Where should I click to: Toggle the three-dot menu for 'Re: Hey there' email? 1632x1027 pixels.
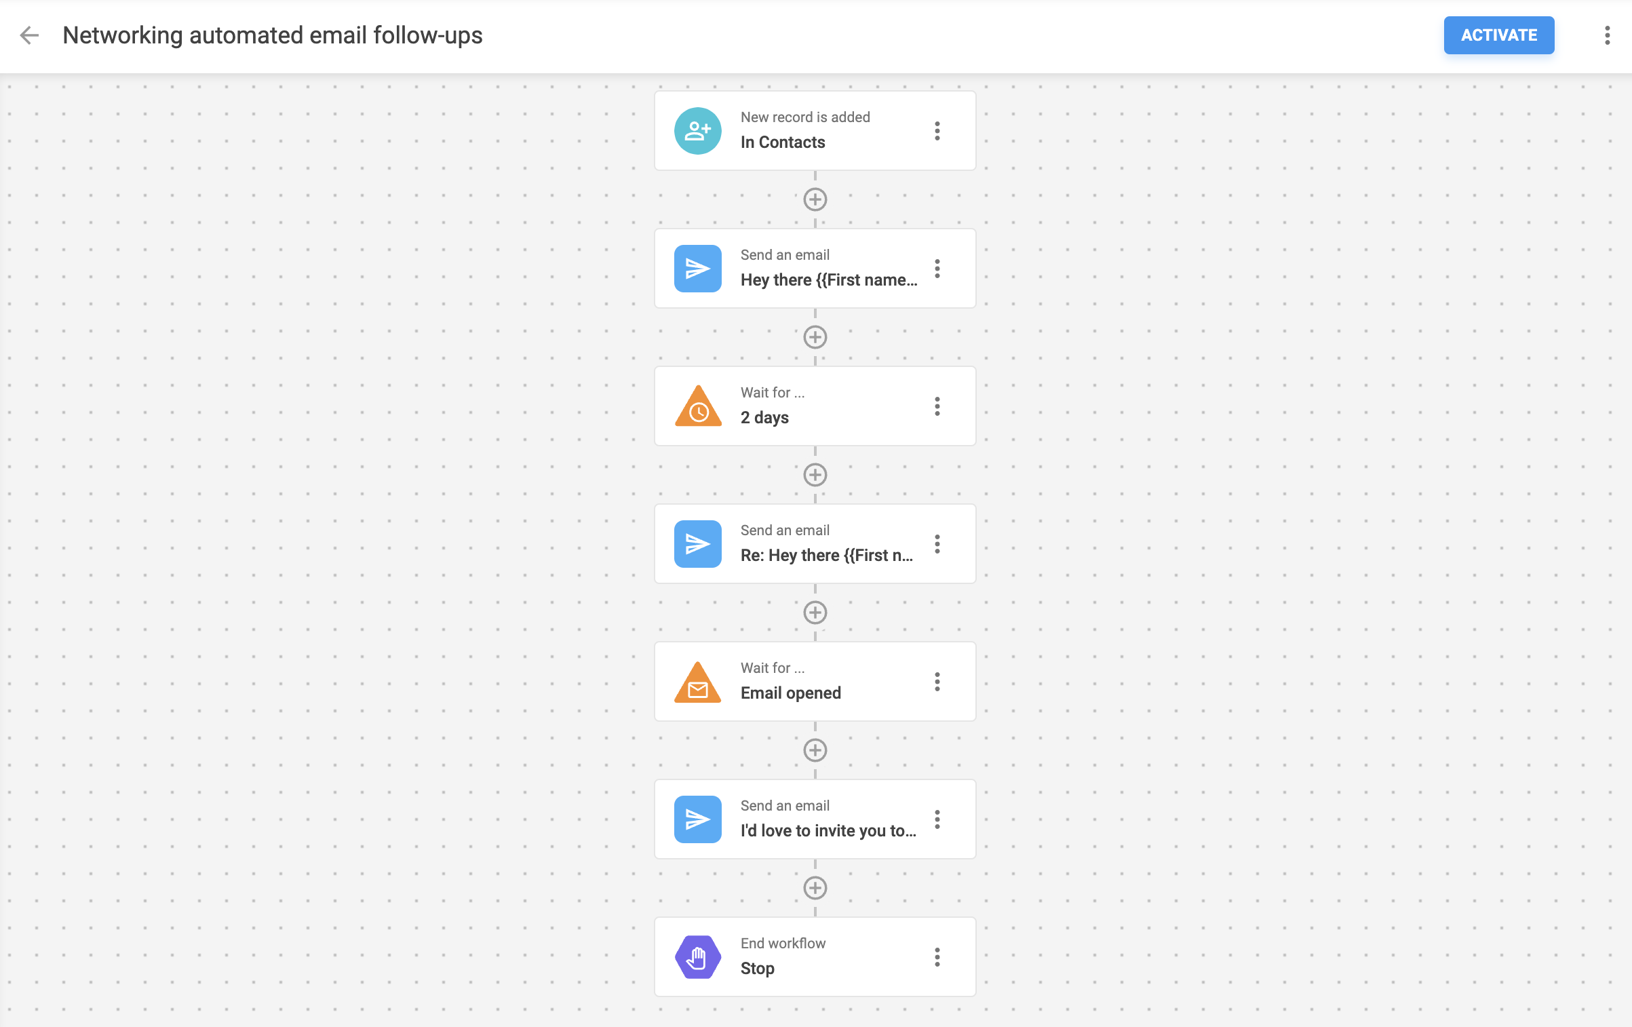938,543
